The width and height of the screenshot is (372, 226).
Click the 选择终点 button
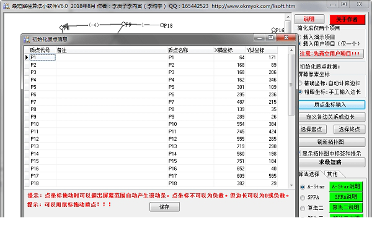click(349, 129)
